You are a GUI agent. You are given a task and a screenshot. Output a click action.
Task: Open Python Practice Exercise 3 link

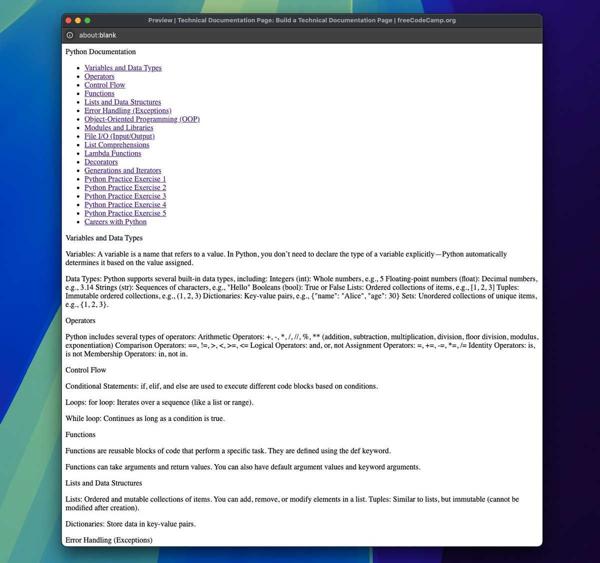[x=125, y=196]
